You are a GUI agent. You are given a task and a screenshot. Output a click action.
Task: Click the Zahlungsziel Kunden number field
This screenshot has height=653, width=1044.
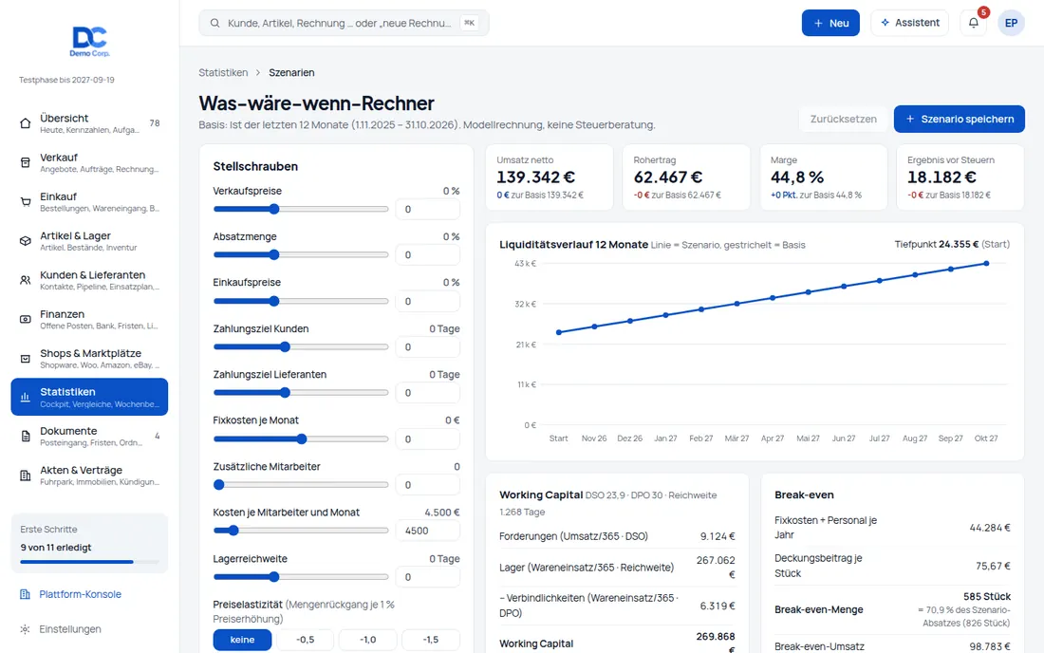427,346
